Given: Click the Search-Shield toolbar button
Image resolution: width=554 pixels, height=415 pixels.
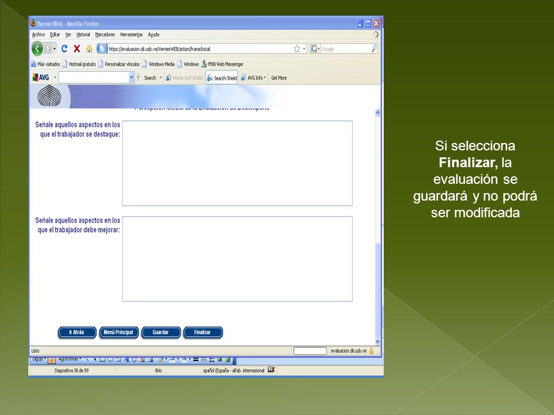Looking at the screenshot, I should (222, 78).
